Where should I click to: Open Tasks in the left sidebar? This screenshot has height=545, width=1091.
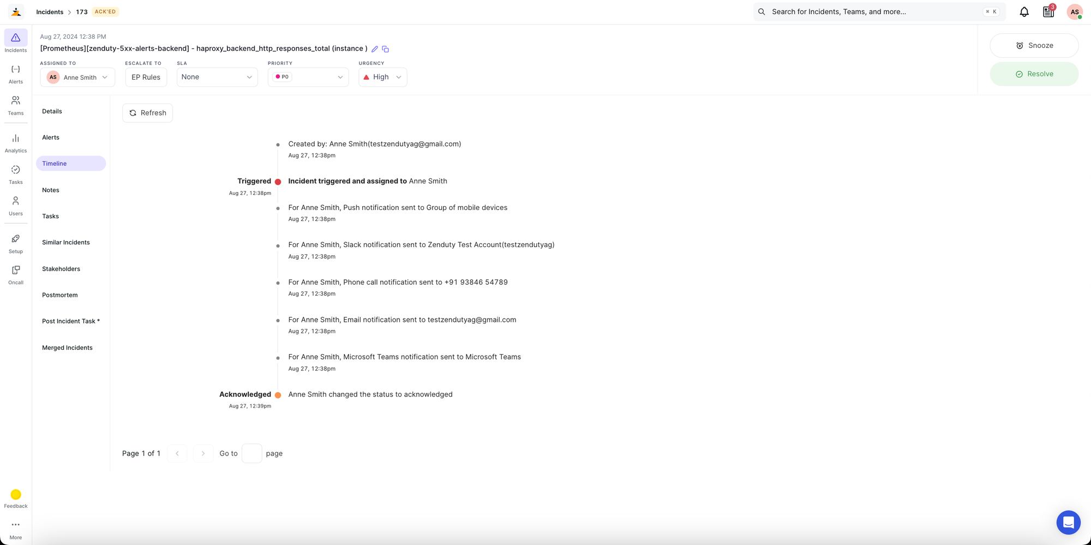16,175
